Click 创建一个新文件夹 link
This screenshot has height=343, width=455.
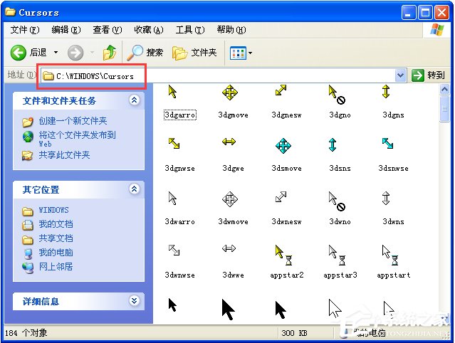(x=73, y=120)
